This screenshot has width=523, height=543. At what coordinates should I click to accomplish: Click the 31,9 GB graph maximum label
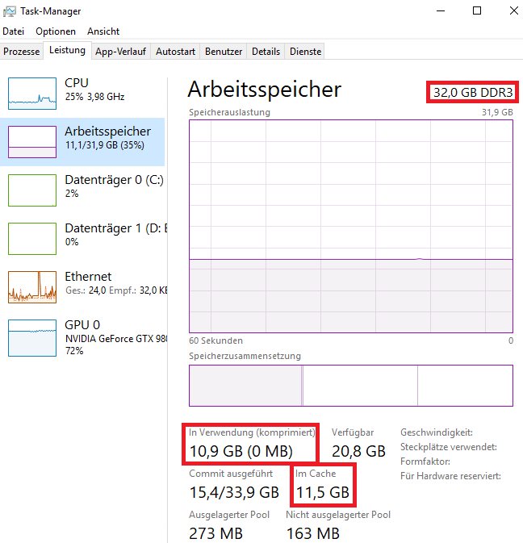(497, 112)
